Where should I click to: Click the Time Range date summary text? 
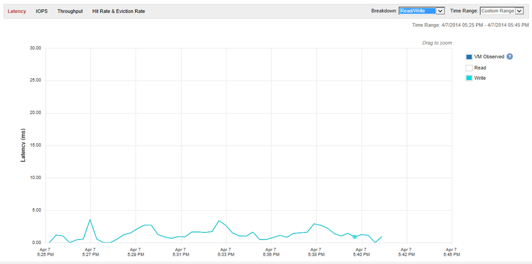pos(470,25)
